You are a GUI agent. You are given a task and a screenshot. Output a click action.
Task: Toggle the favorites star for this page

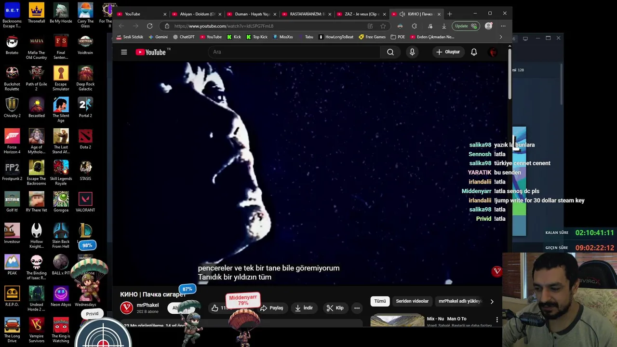coord(383,26)
